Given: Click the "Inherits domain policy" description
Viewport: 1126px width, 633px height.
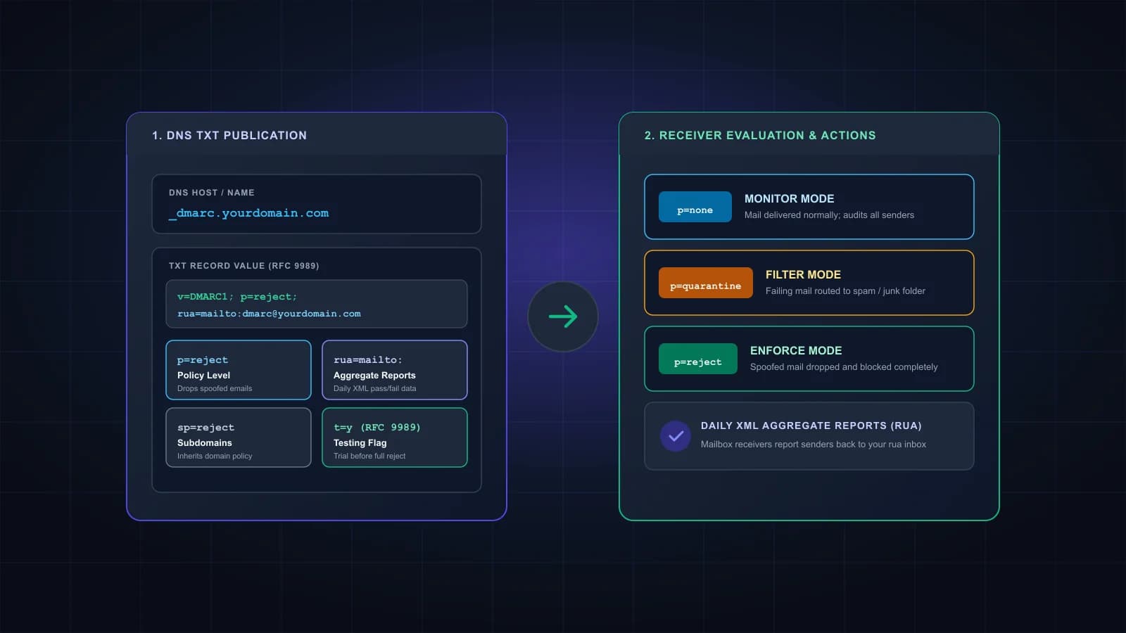Looking at the screenshot, I should [x=215, y=456].
